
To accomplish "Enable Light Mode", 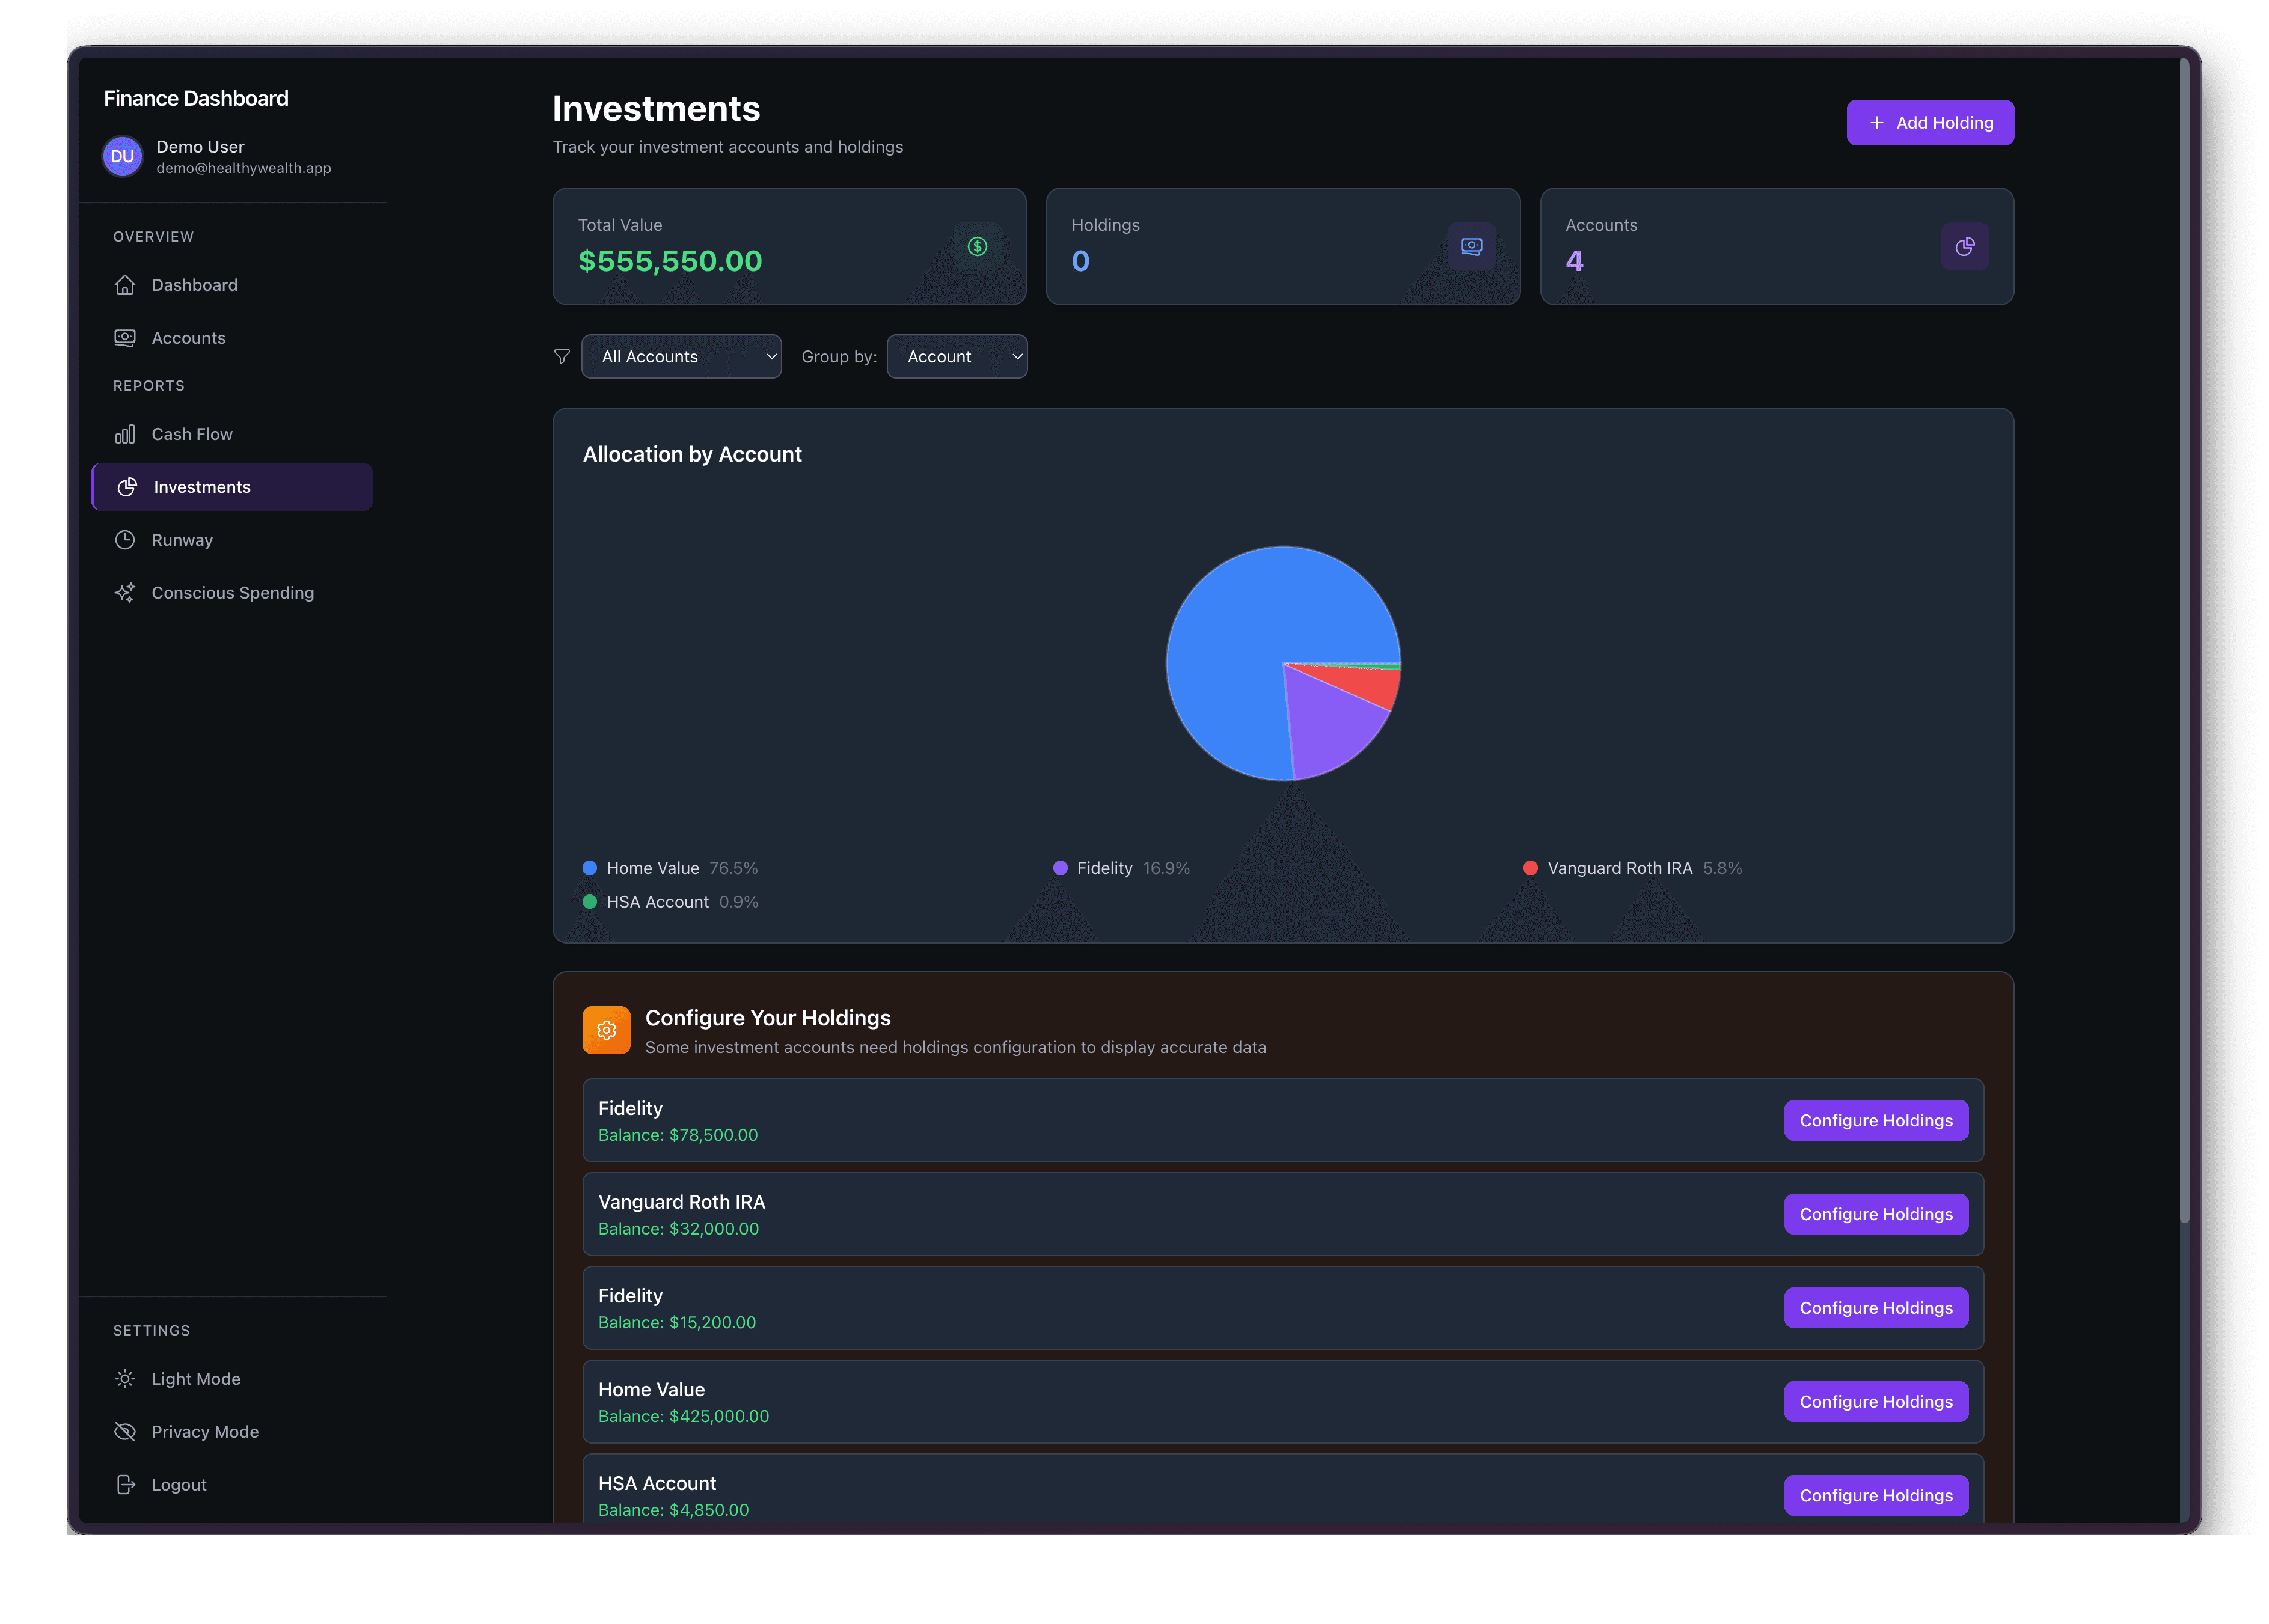I will point(195,1378).
